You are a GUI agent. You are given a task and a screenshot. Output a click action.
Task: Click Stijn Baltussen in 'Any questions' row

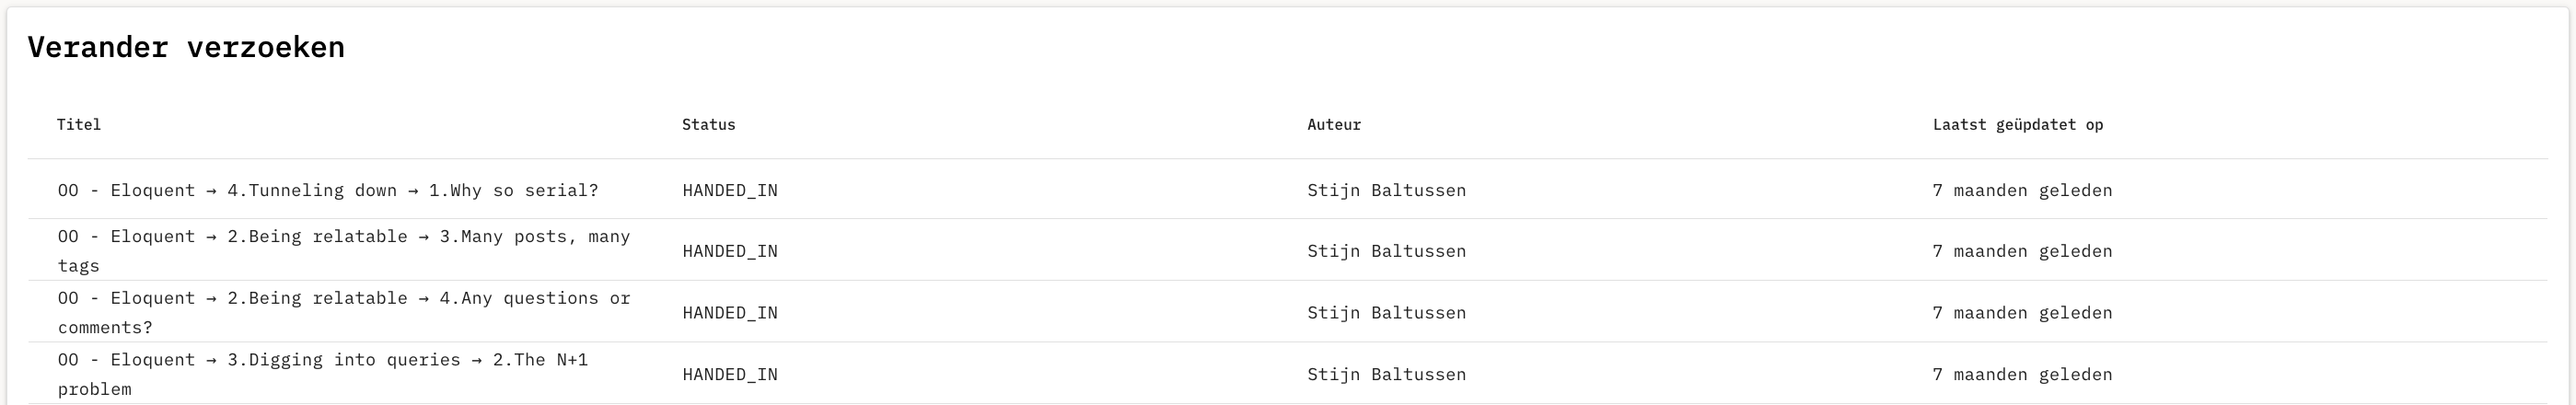tap(1387, 313)
